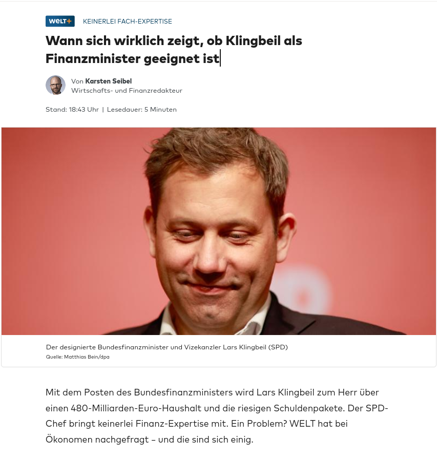This screenshot has width=437, height=460.
Task: Click the 'Lesedauer: 5 Minuten' reading time
Action: pyautogui.click(x=142, y=110)
